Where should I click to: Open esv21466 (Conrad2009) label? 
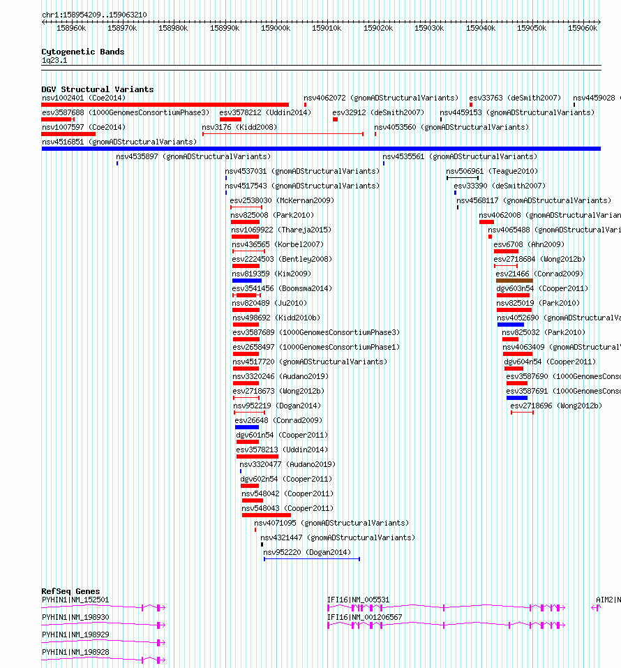(539, 274)
